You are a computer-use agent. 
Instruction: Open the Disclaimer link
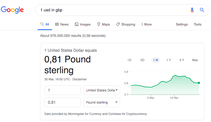79,79
